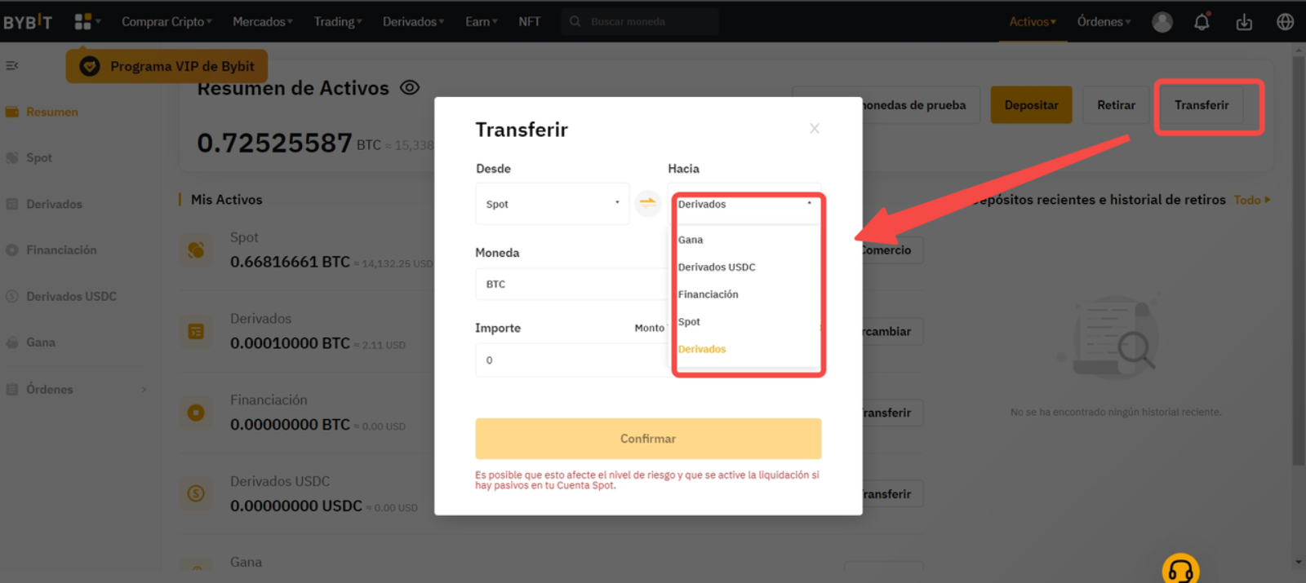Toggle balance visibility eye icon
Image resolution: width=1306 pixels, height=583 pixels.
coord(410,87)
